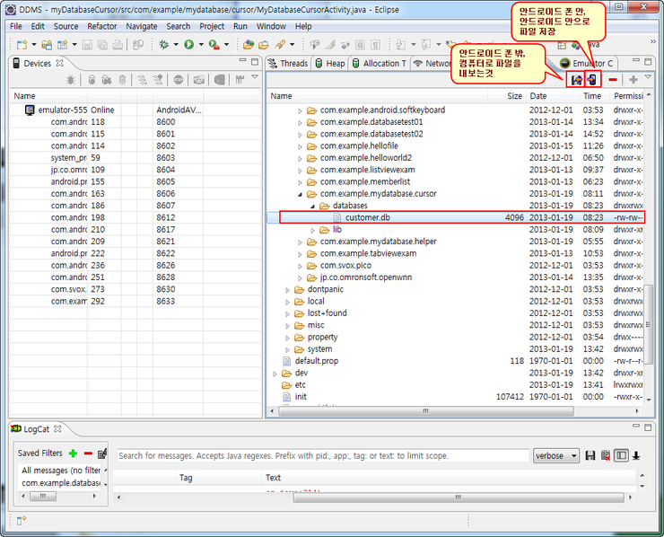Viewport: 664px width, 537px height.
Task: Click the Debug bug toolbar icon
Action: [x=163, y=45]
